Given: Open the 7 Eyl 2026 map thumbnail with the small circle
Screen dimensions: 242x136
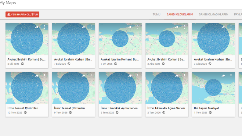Looking at the screenshot, I should tap(120, 39).
